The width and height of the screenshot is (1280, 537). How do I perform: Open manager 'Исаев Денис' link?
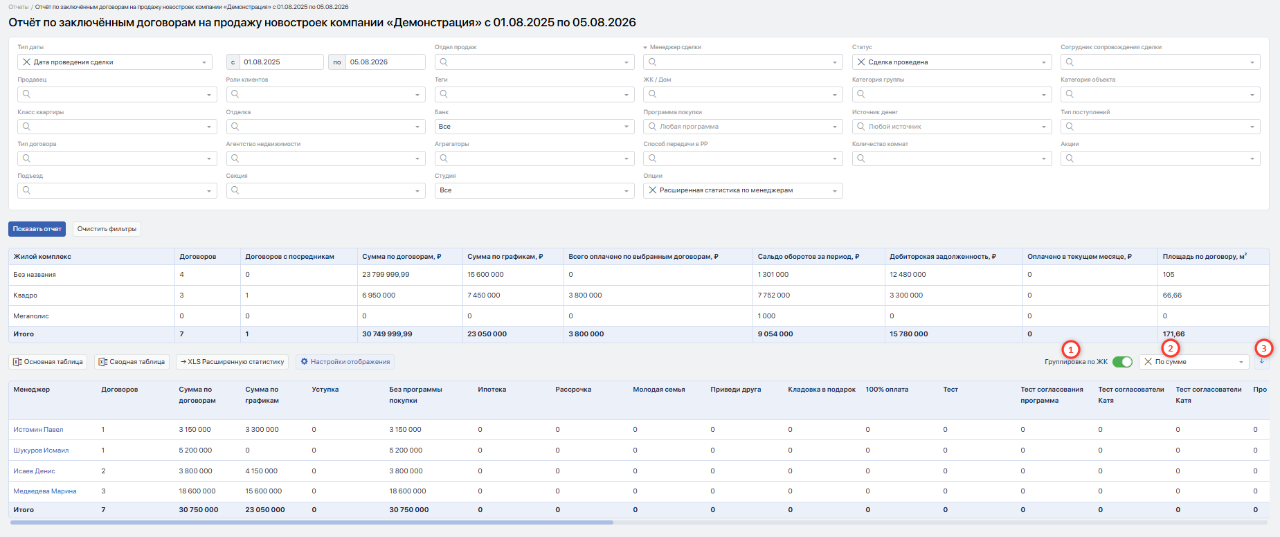coord(34,471)
